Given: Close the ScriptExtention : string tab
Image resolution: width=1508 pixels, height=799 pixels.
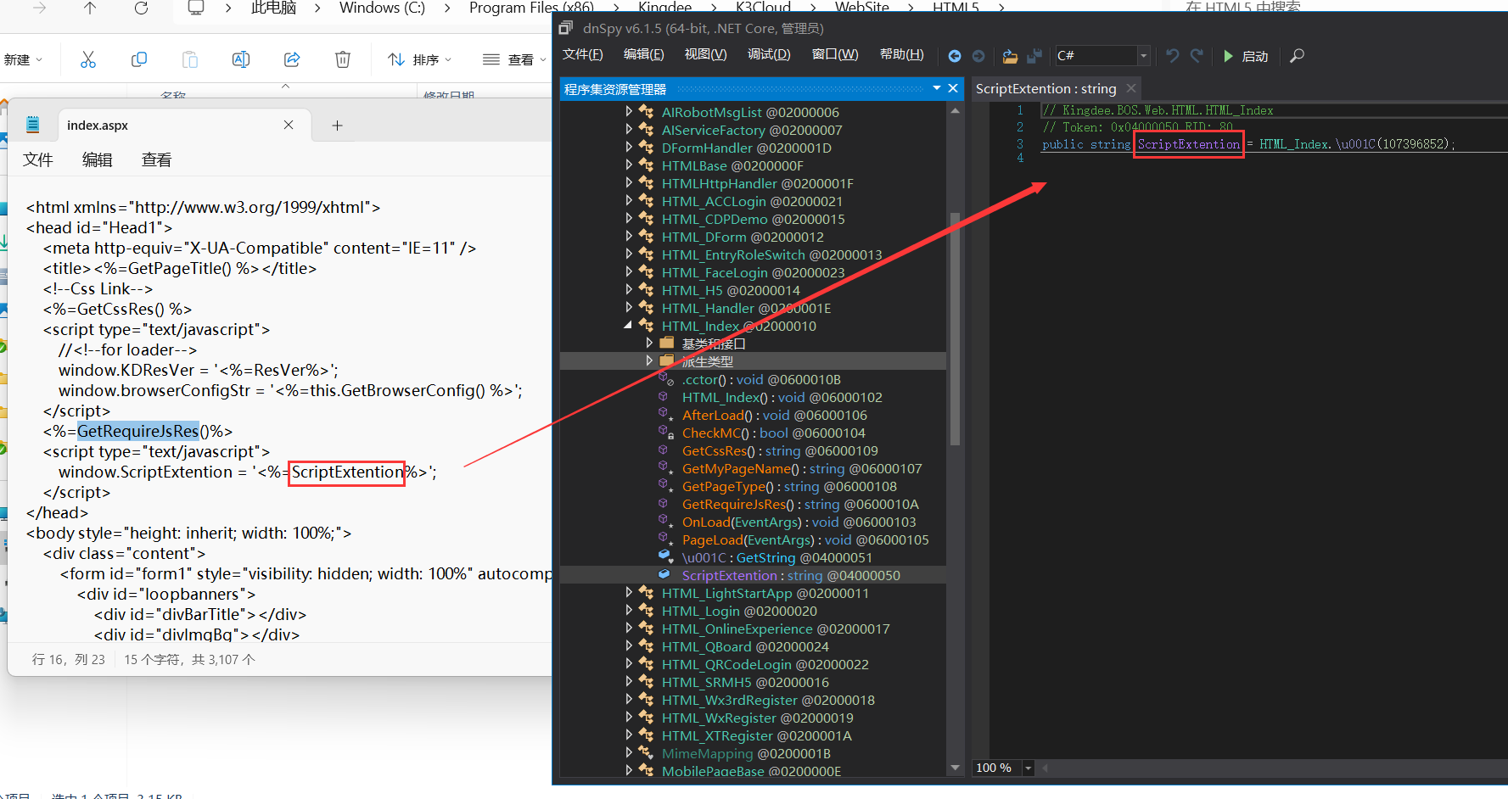Looking at the screenshot, I should click(x=1131, y=88).
